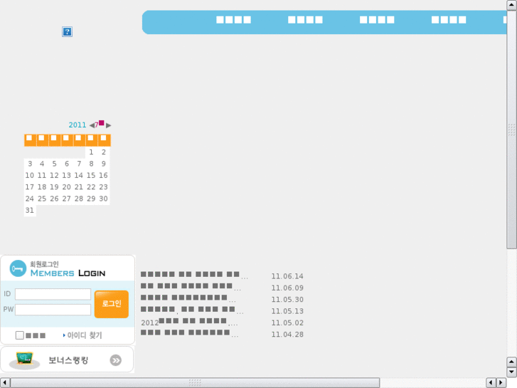Open the notice dated 11.06.14
The width and height of the screenshot is (517, 388).
194,275
